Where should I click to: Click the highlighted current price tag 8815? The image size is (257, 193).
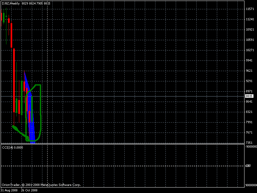[249, 96]
